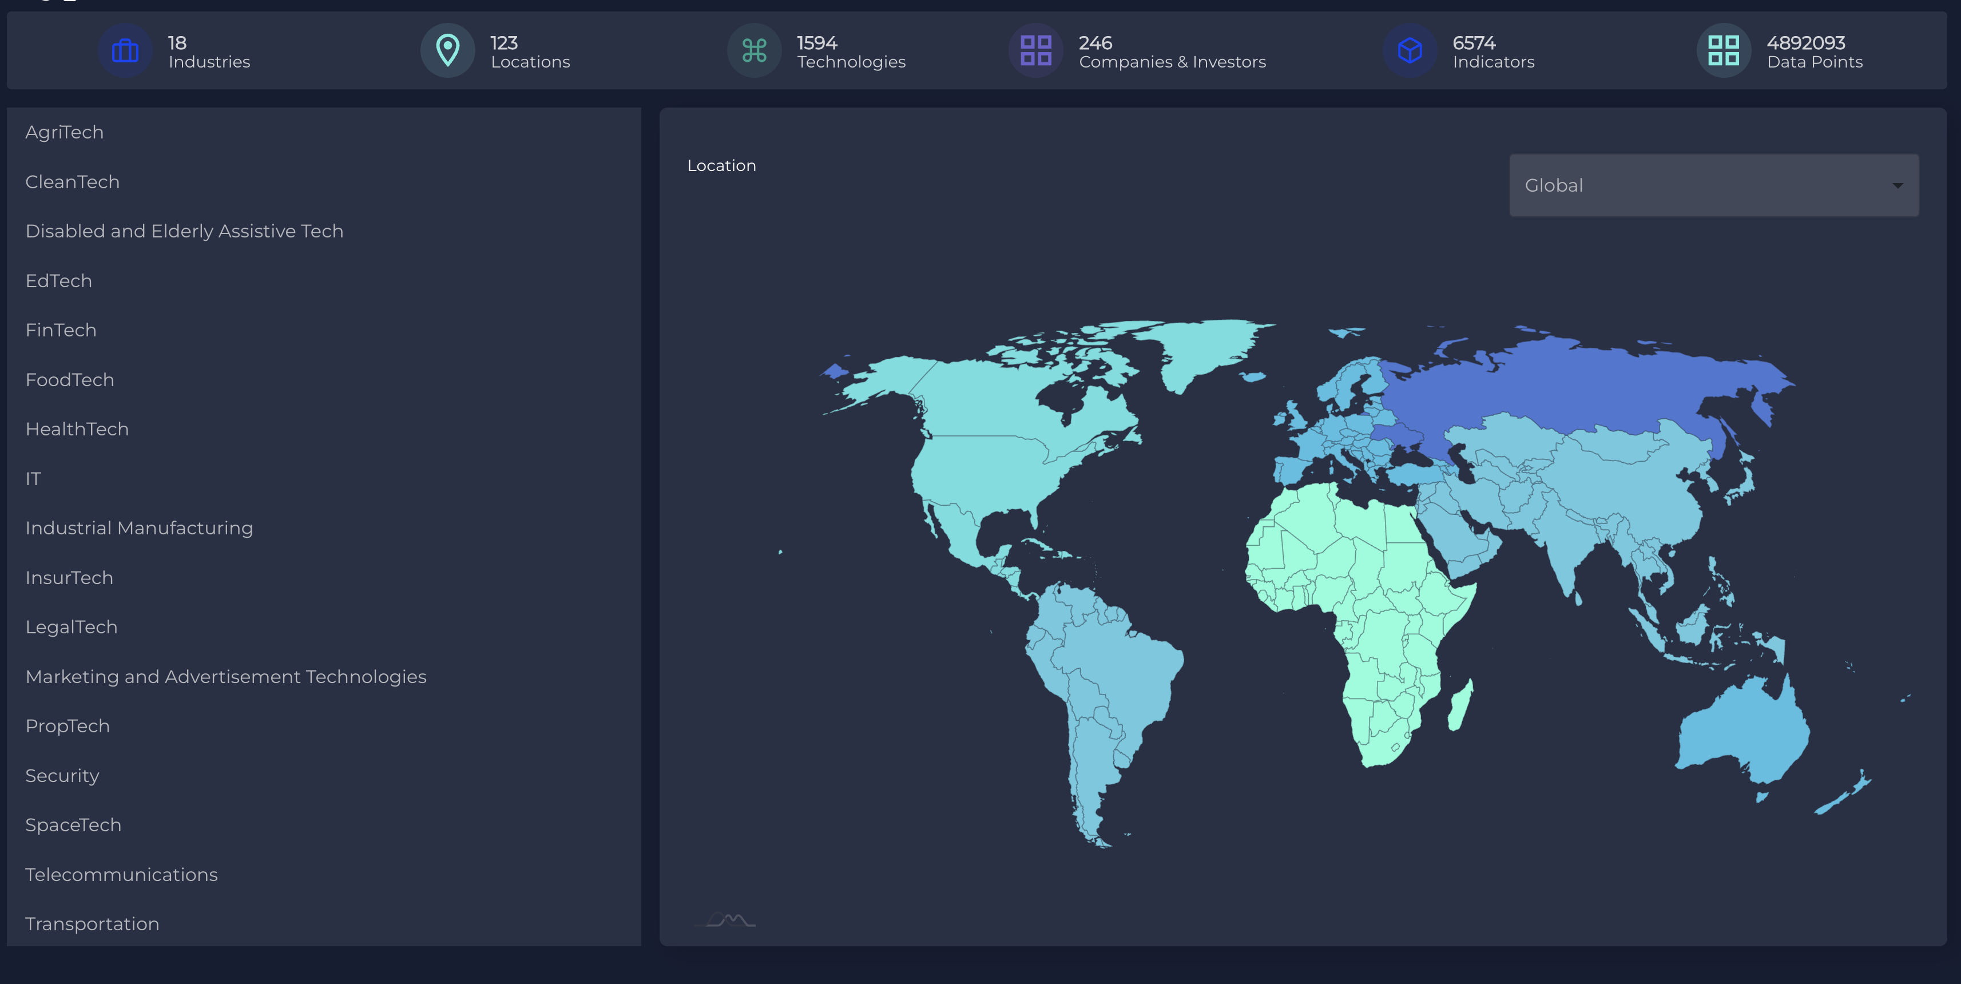Screen dimensions: 1961x984
Task: Click the briefcase Industries icon
Action: [x=125, y=51]
